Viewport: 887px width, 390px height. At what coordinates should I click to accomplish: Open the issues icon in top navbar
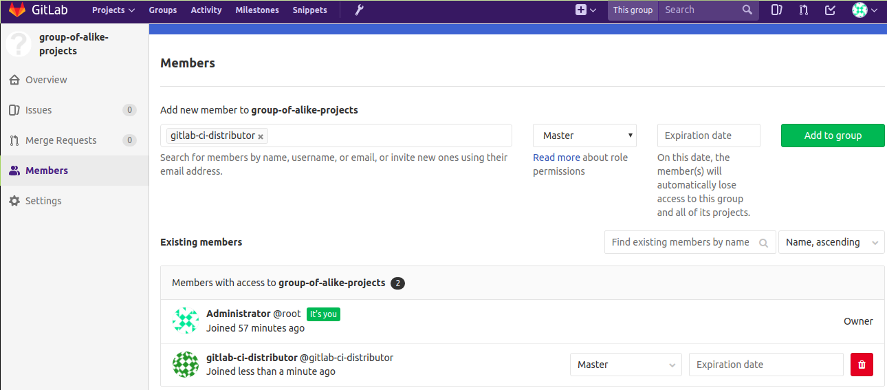click(x=776, y=10)
